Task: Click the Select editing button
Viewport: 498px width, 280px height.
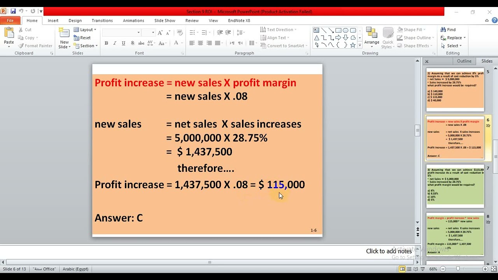Action: (x=451, y=46)
